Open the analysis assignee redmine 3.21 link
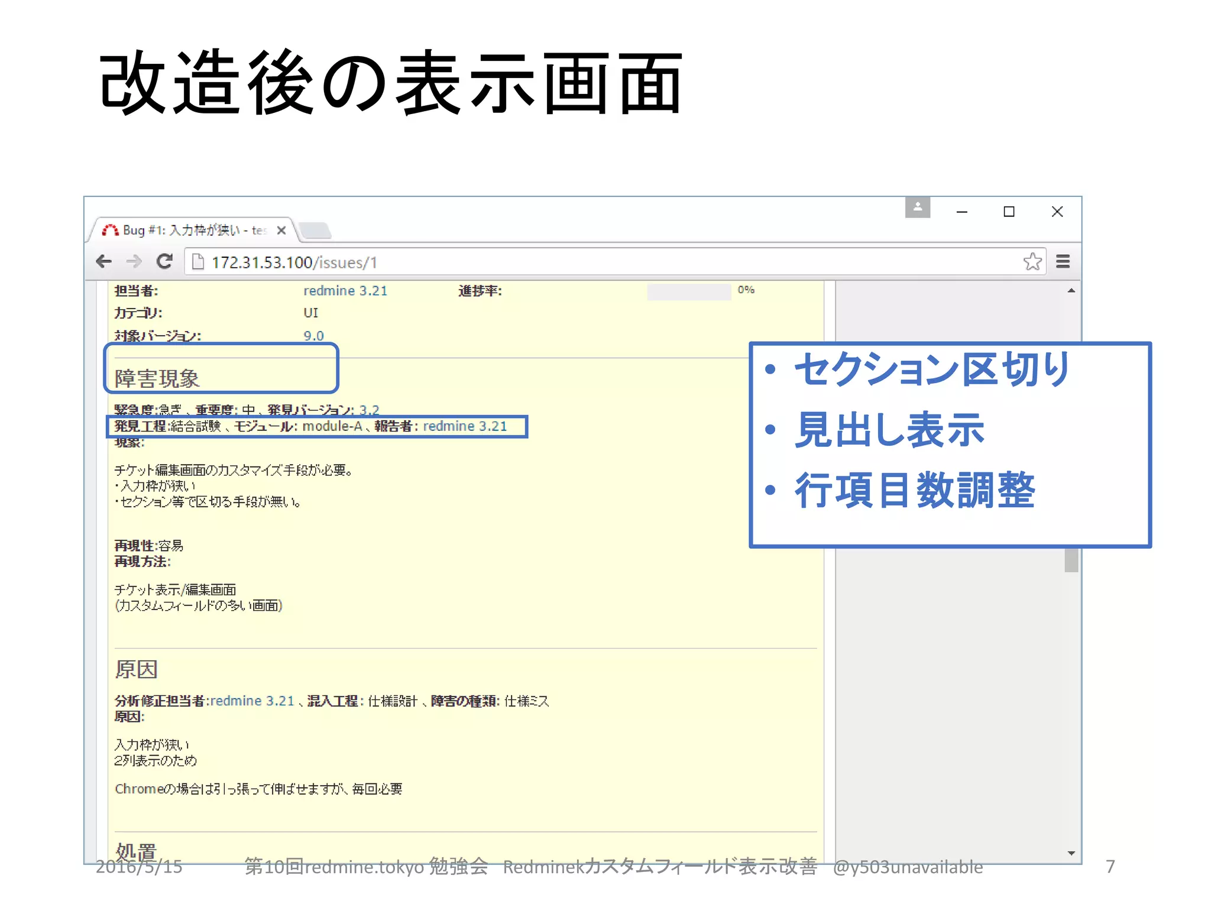Image resolution: width=1211 pixels, height=908 pixels. pos(252,701)
